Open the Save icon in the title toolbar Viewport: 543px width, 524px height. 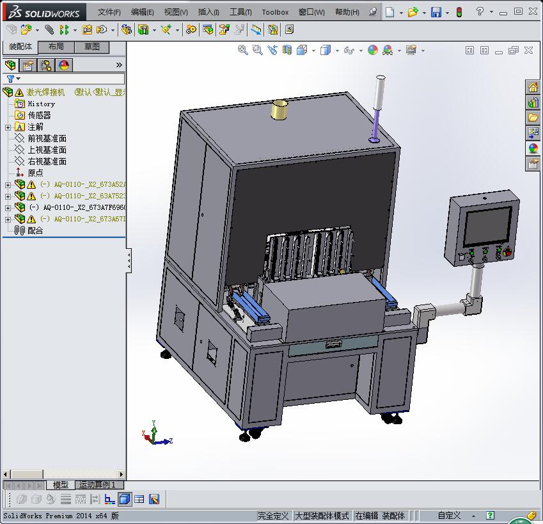click(436, 12)
